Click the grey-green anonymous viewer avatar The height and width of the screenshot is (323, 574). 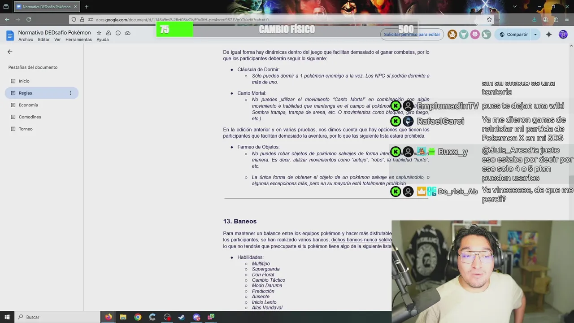click(486, 35)
